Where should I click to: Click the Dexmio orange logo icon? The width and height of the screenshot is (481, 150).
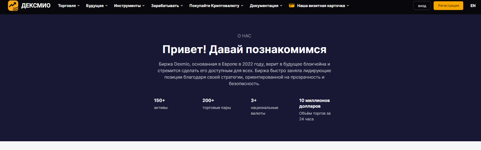[13, 6]
